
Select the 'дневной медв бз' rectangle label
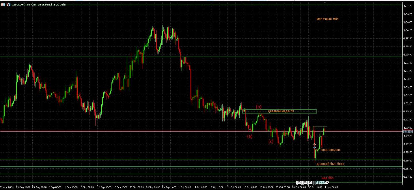281,111
